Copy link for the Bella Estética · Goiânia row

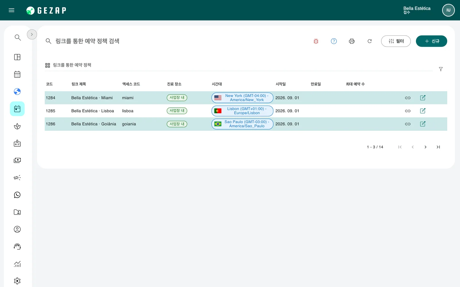click(x=408, y=124)
